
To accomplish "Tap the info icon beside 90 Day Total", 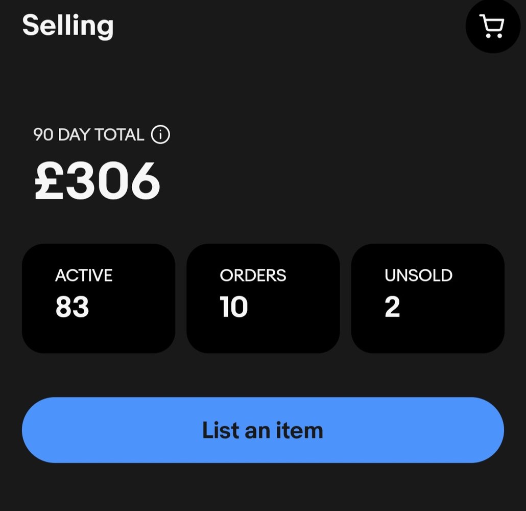I will [160, 134].
